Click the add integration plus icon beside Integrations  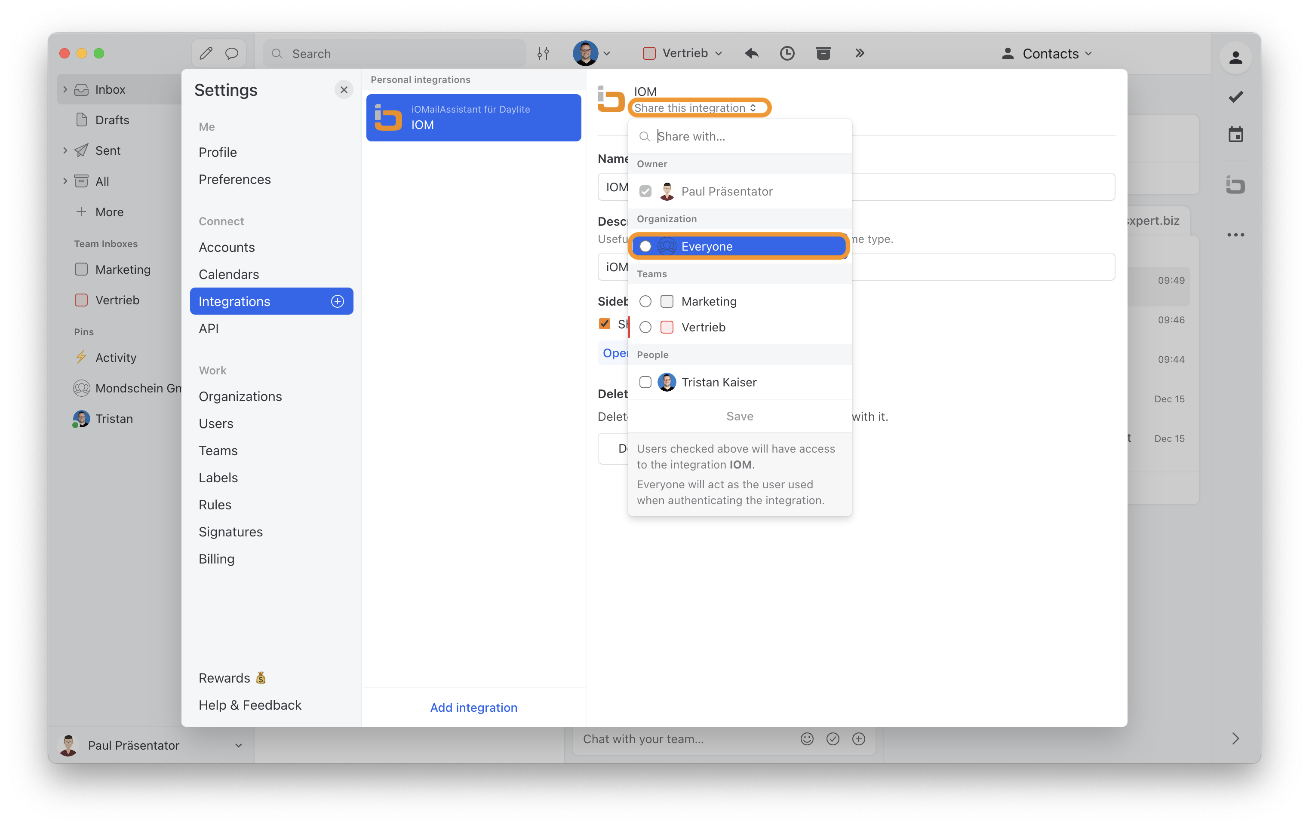click(338, 302)
